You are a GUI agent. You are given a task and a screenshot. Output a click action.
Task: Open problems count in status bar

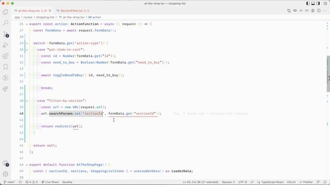31,182
